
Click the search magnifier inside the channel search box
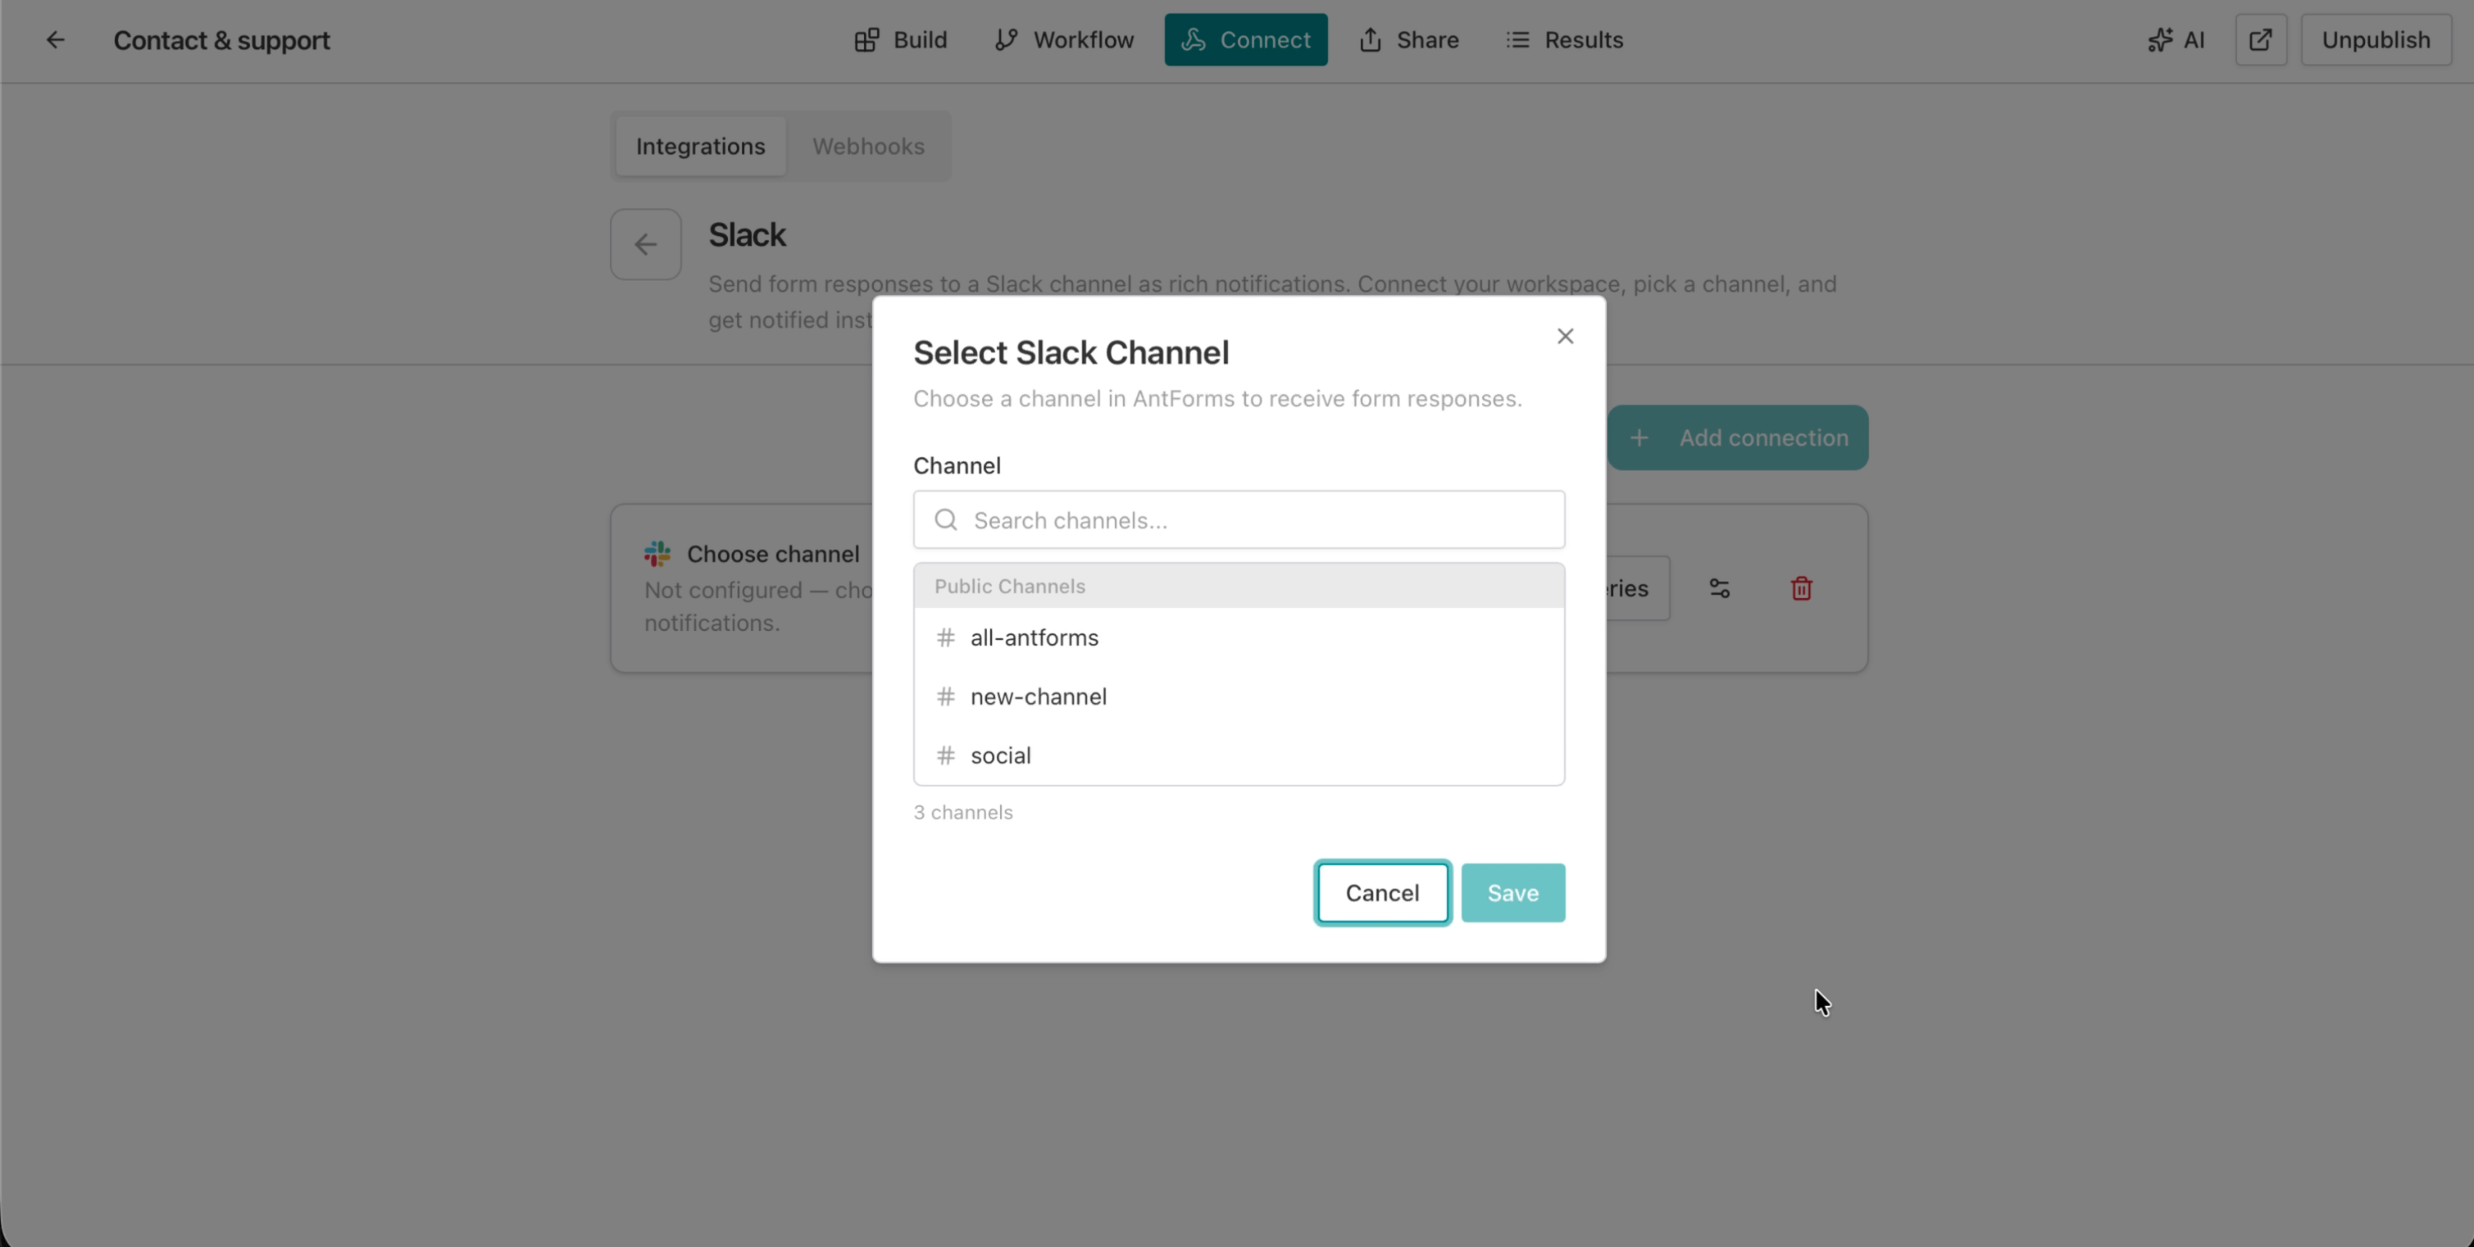click(945, 519)
